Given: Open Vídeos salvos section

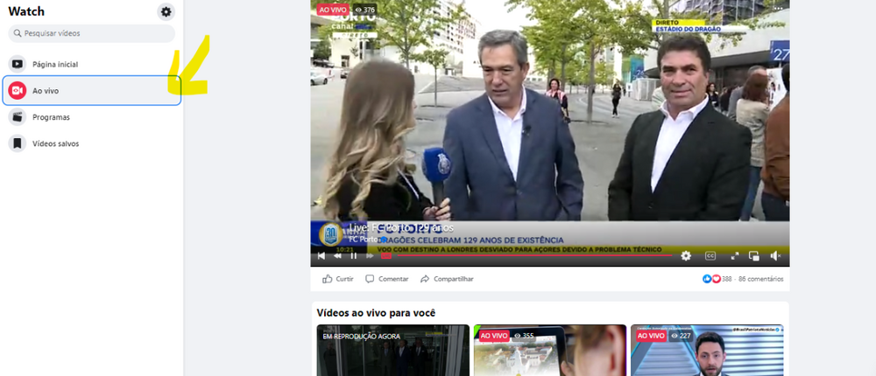Looking at the screenshot, I should [x=92, y=143].
